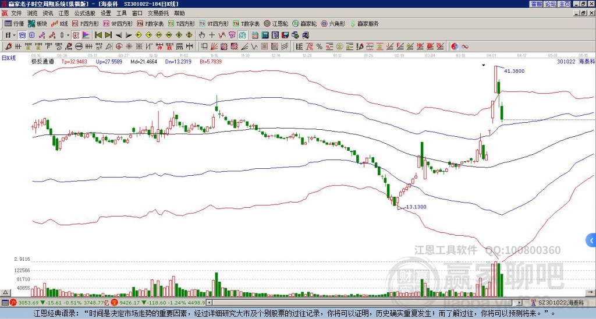
Task: Open the 窗口 menu
Action: (137, 13)
